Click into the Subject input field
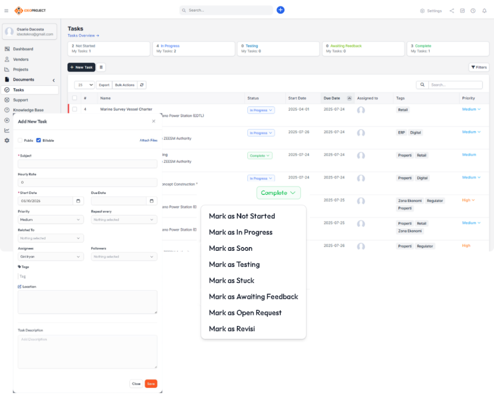This screenshot has height=399, width=494. coord(87,164)
